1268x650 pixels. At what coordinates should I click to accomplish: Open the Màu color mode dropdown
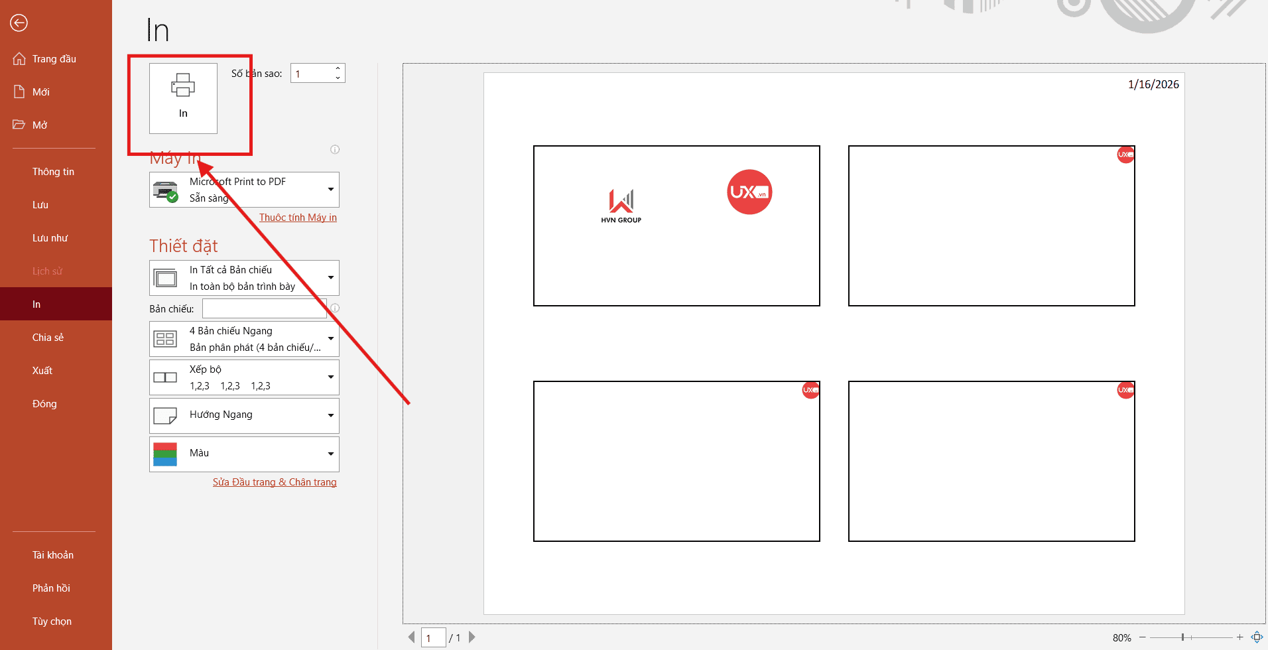330,454
